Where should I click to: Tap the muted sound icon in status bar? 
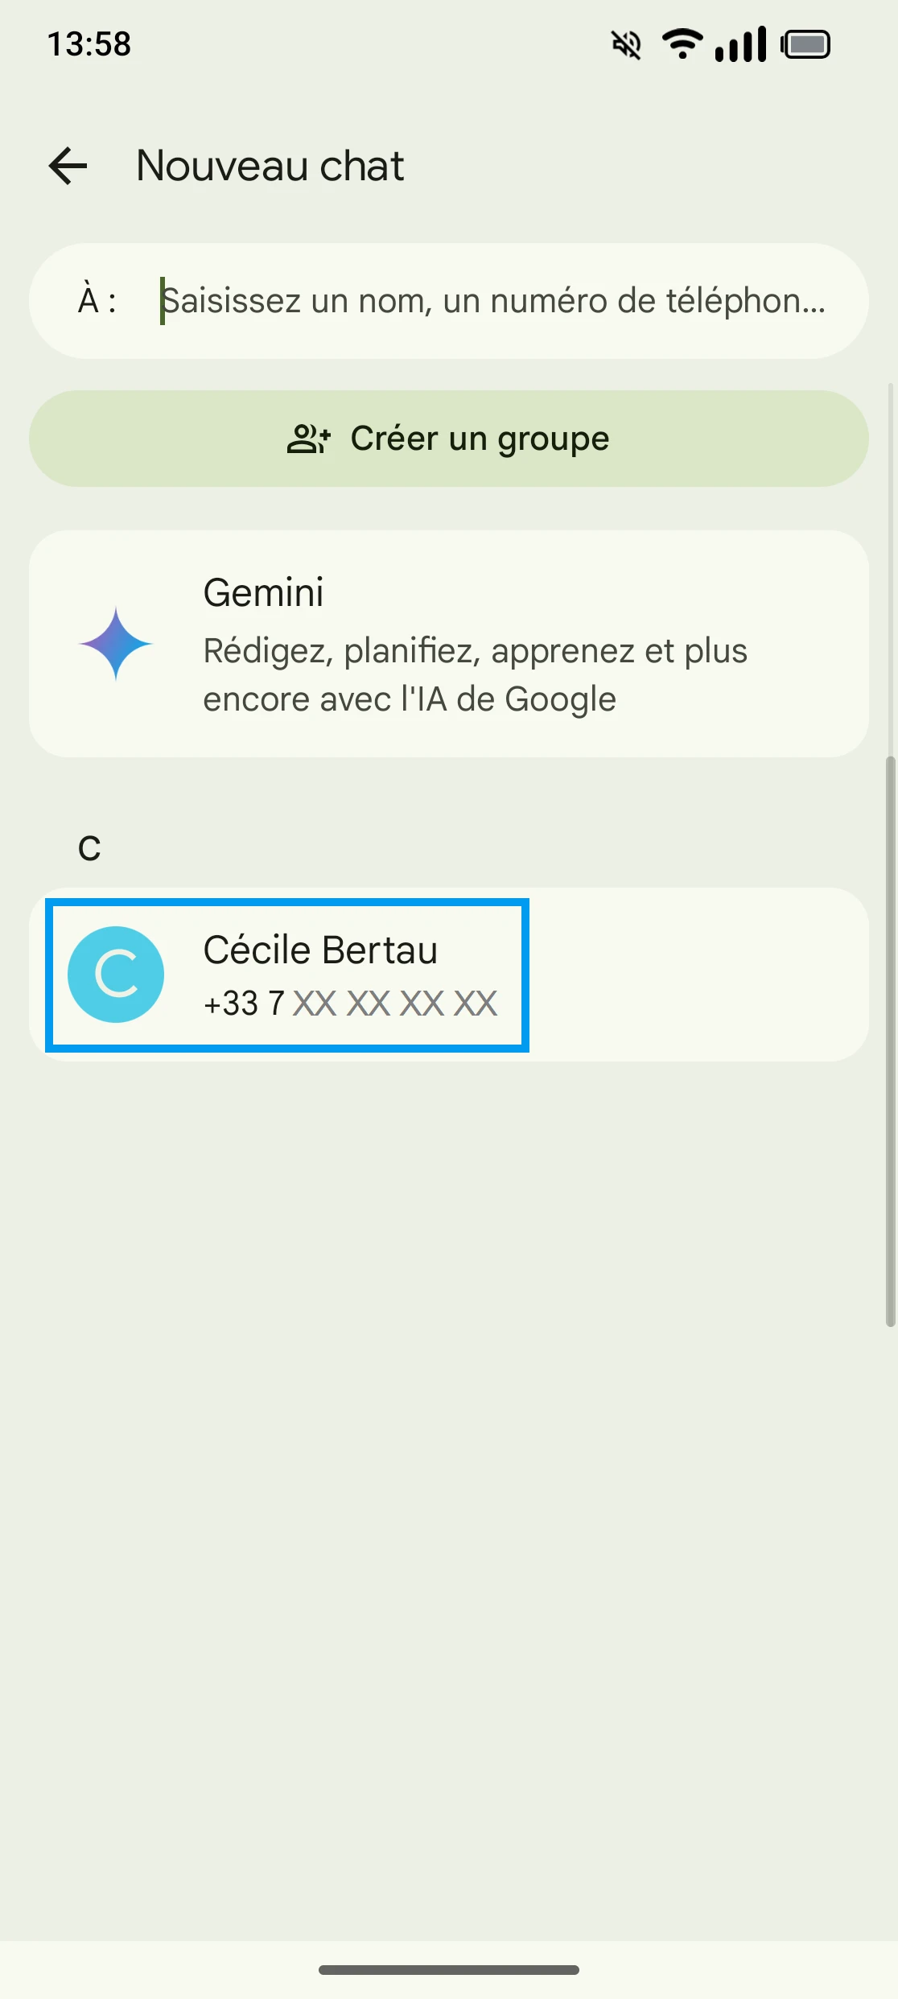point(626,45)
